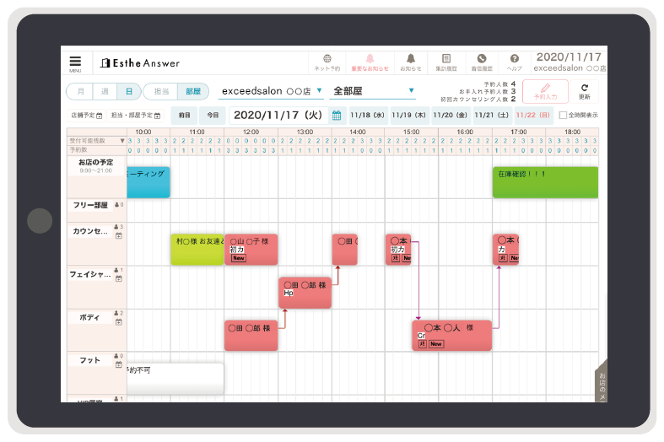The height and width of the screenshot is (442, 664).
Task: Select the 11/22 (日) date tab
Action: click(x=532, y=115)
